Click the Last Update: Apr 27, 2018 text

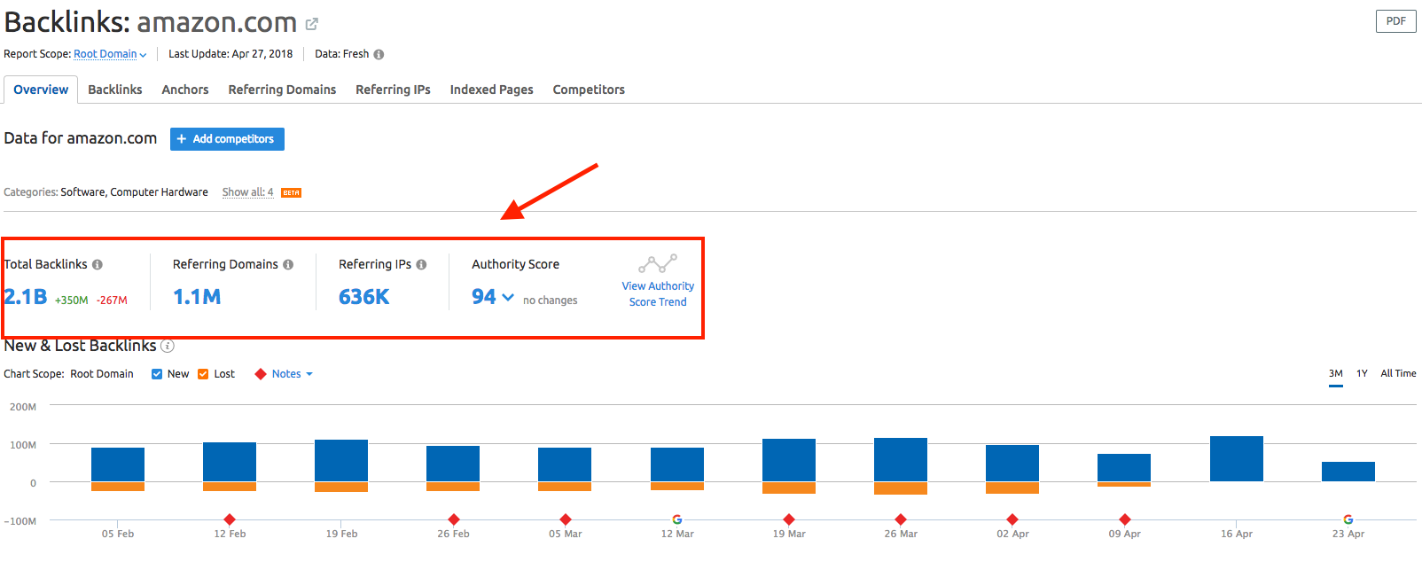[230, 54]
